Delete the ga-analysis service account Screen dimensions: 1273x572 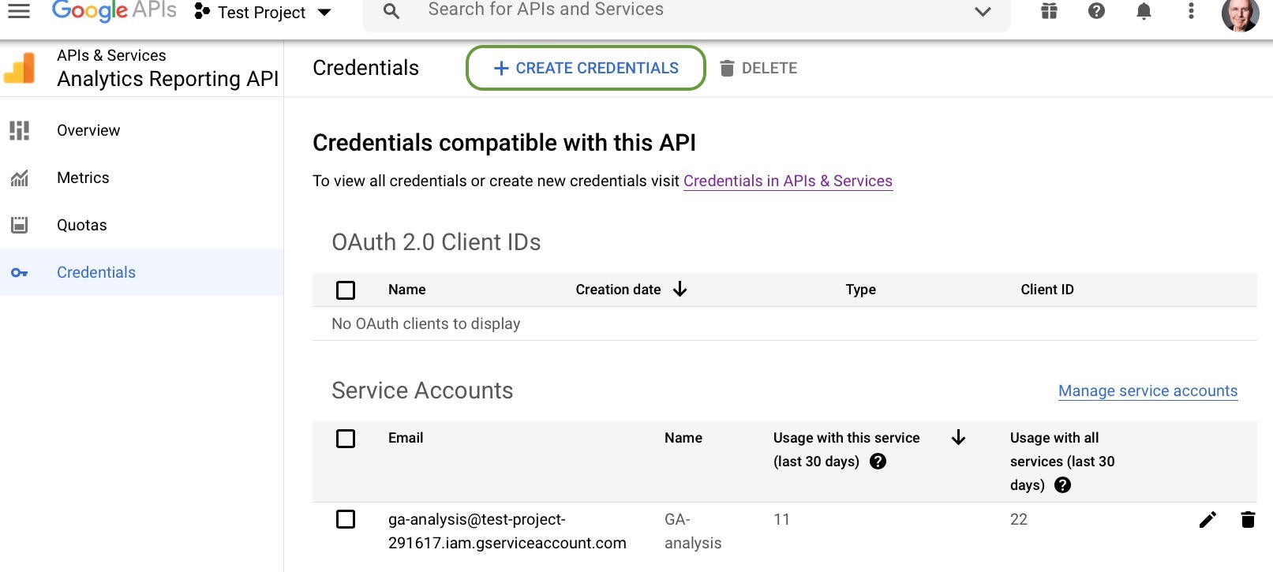coord(1248,519)
